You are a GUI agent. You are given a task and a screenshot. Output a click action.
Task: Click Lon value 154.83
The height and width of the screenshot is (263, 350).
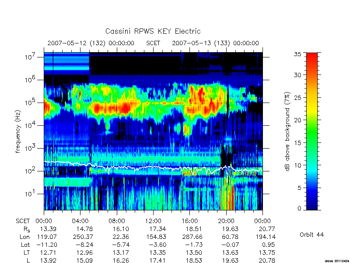pyautogui.click(x=156, y=237)
